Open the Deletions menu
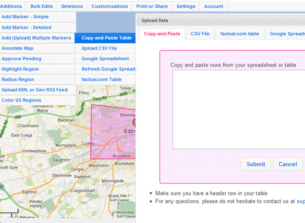The image size is (305, 223). (x=72, y=6)
